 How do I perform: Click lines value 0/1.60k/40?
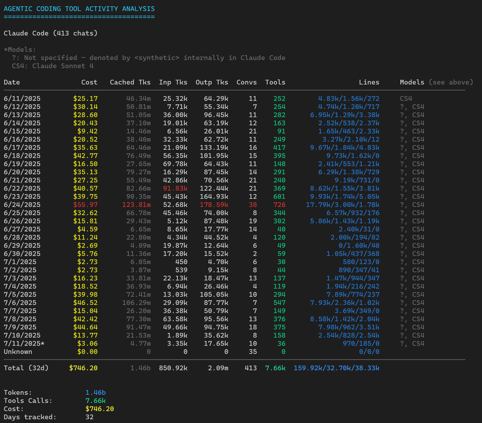pos(359,246)
